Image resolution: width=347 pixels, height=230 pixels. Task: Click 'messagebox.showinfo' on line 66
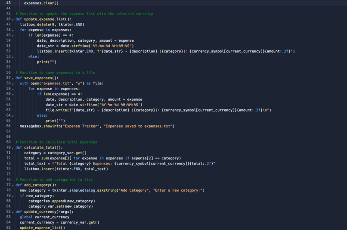click(x=40, y=126)
